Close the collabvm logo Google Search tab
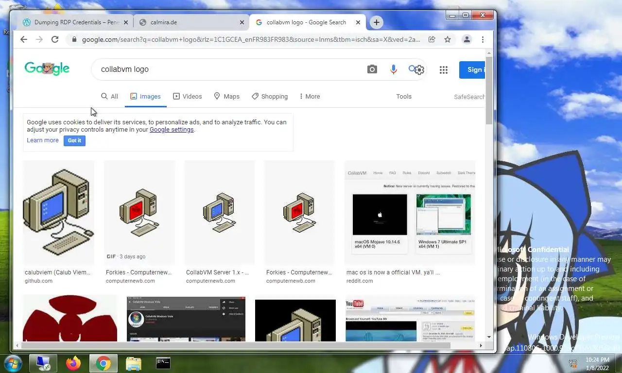 coord(358,22)
